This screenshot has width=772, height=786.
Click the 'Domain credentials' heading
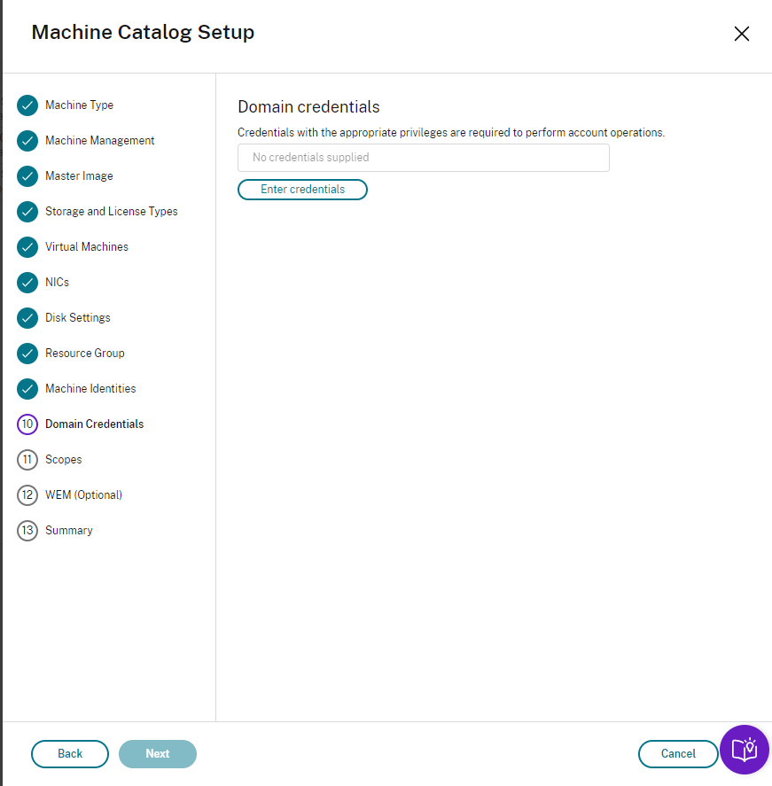point(308,106)
